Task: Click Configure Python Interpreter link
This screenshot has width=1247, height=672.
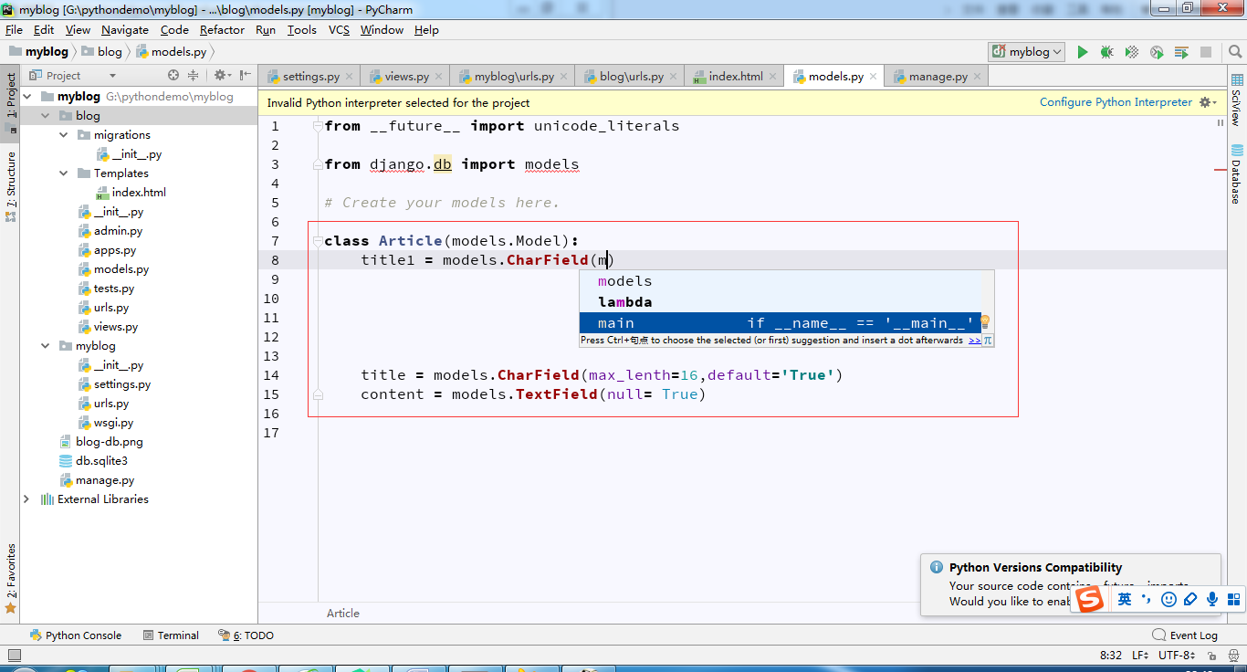Action: coord(1116,102)
